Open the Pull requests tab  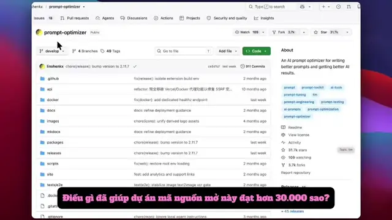(x=75, y=18)
